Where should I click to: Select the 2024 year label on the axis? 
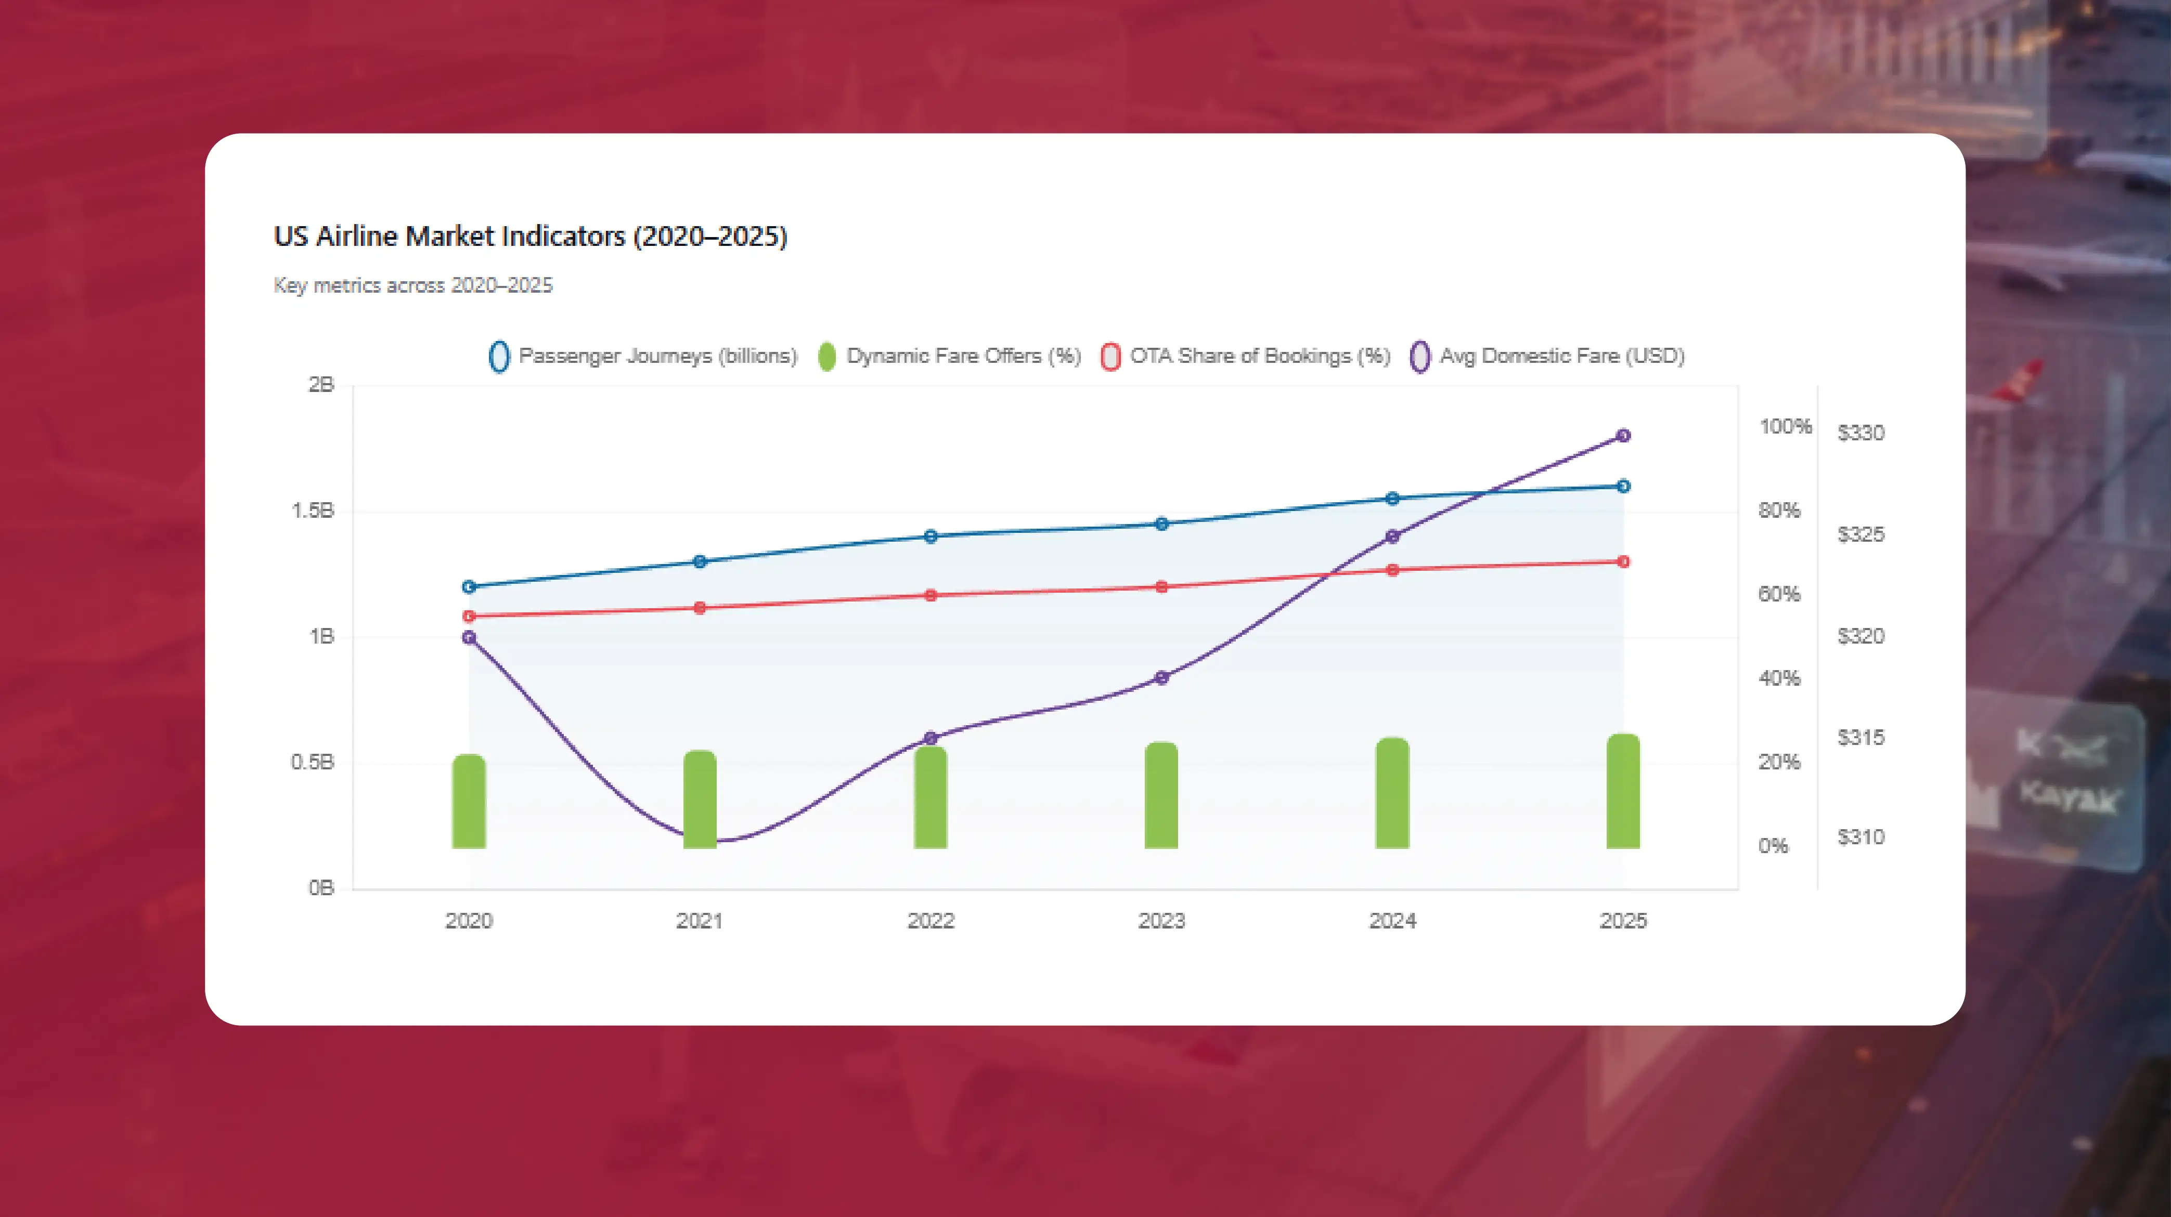click(x=1391, y=921)
